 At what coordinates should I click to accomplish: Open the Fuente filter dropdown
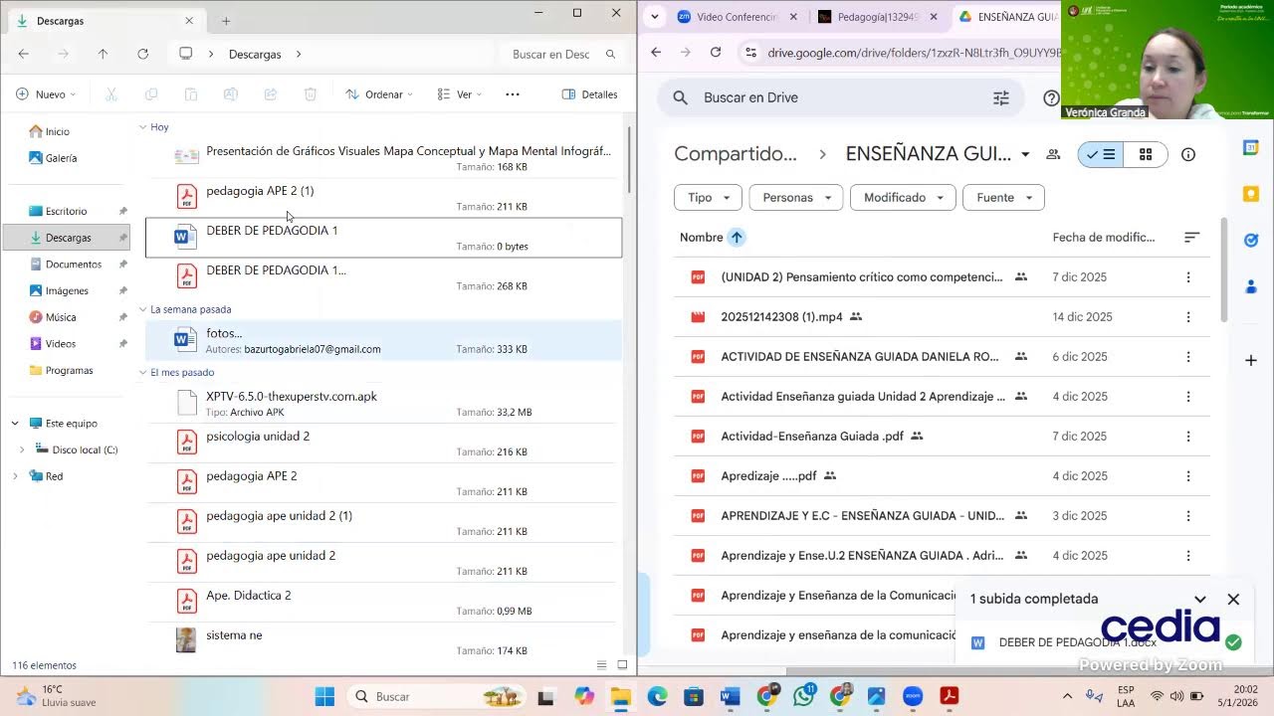pyautogui.click(x=1003, y=197)
